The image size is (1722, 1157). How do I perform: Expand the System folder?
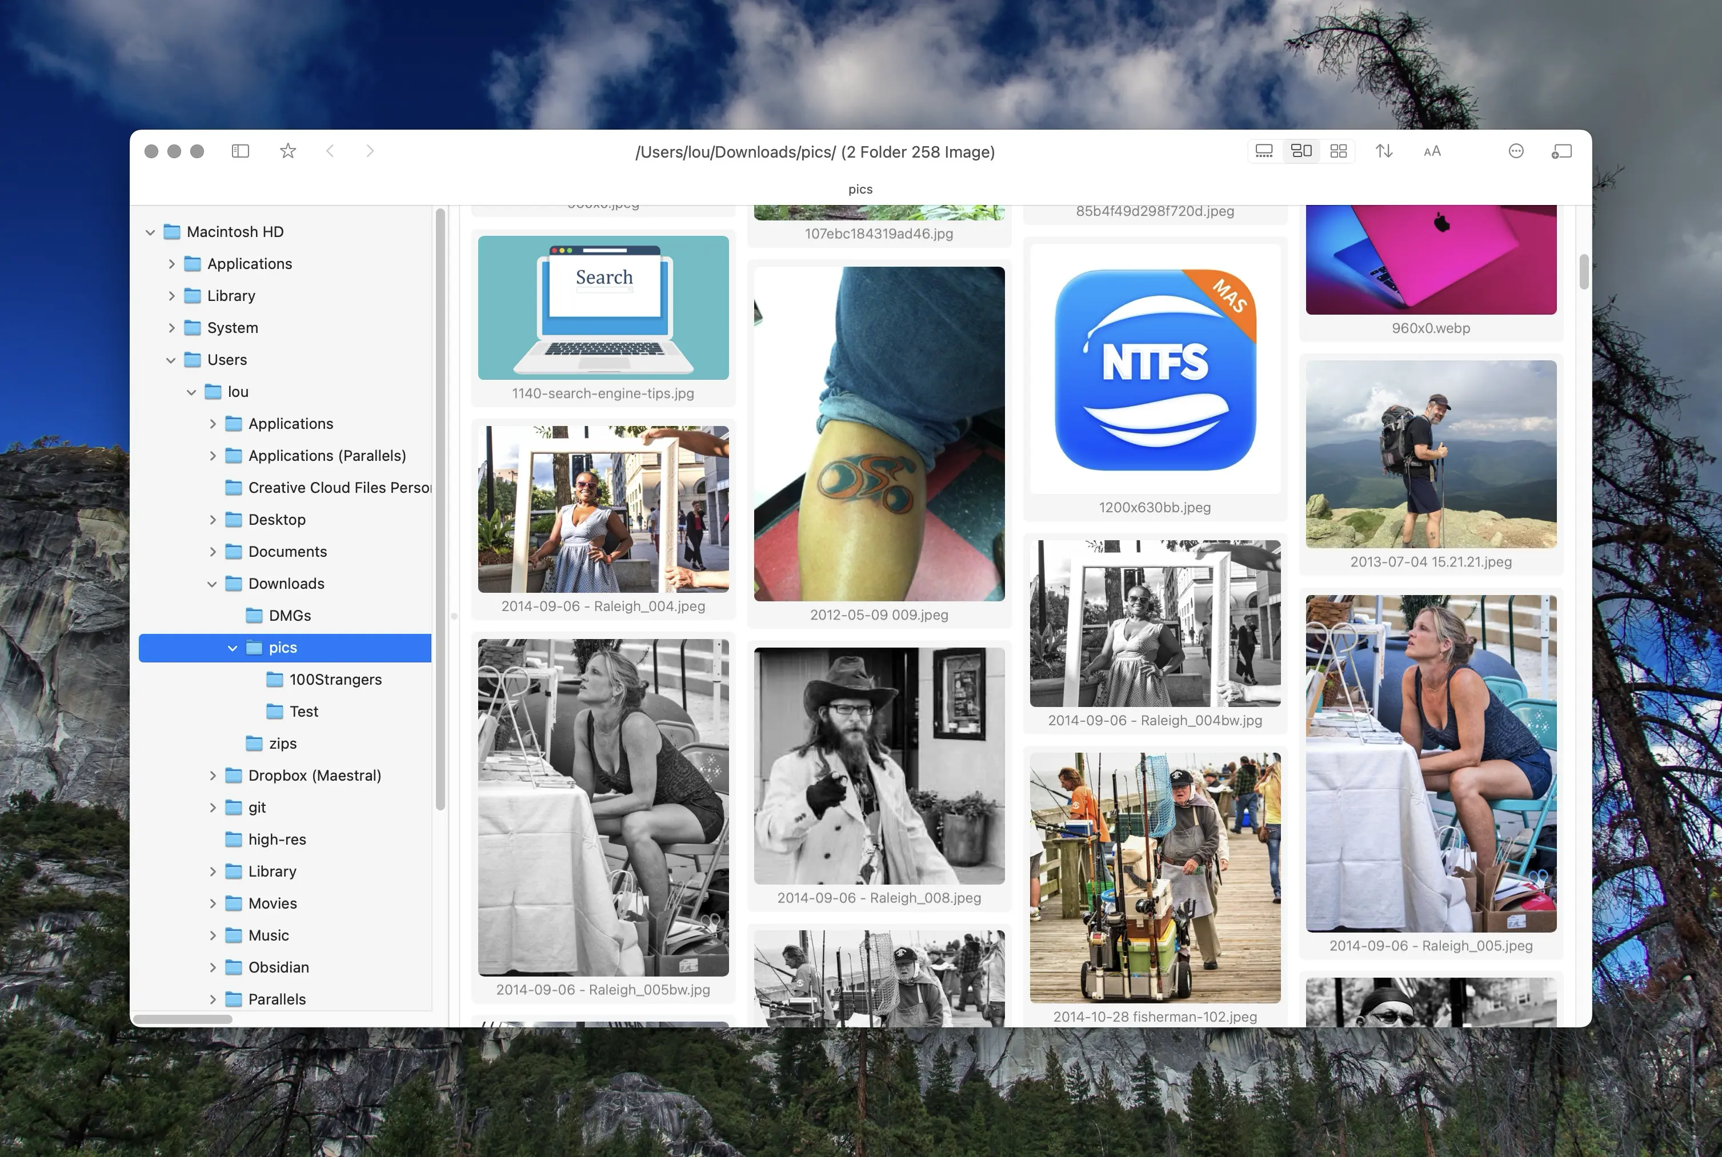tap(171, 328)
